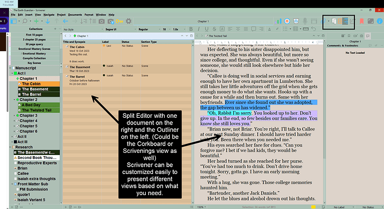Switch to Outliner view icon
The width and height of the screenshot is (384, 209).
pos(345,21)
